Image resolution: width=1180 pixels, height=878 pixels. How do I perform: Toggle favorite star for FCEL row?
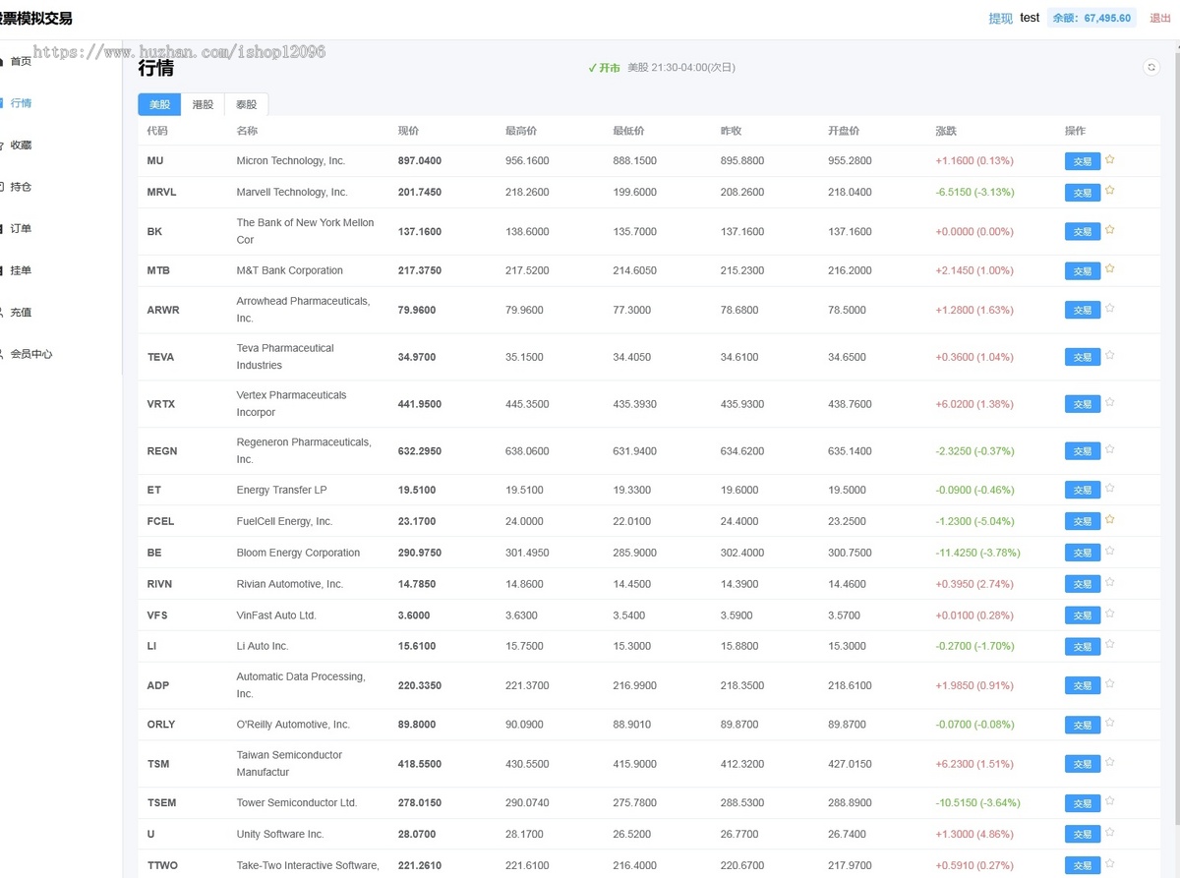[1109, 520]
